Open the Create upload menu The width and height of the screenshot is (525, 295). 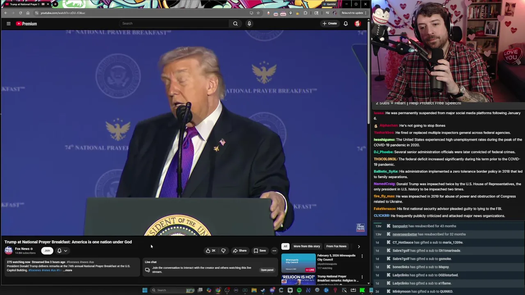(329, 23)
